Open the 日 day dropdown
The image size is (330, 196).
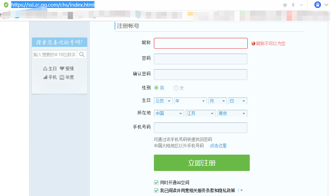(x=238, y=101)
